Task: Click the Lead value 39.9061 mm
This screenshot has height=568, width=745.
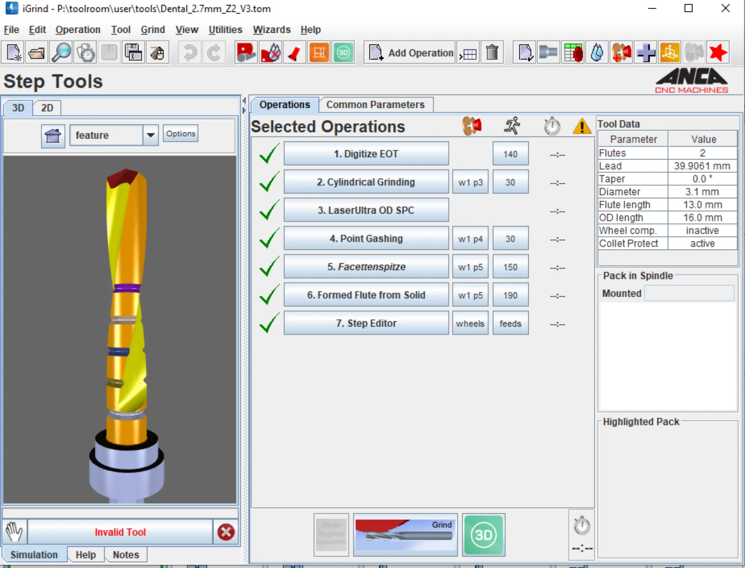Action: [702, 166]
